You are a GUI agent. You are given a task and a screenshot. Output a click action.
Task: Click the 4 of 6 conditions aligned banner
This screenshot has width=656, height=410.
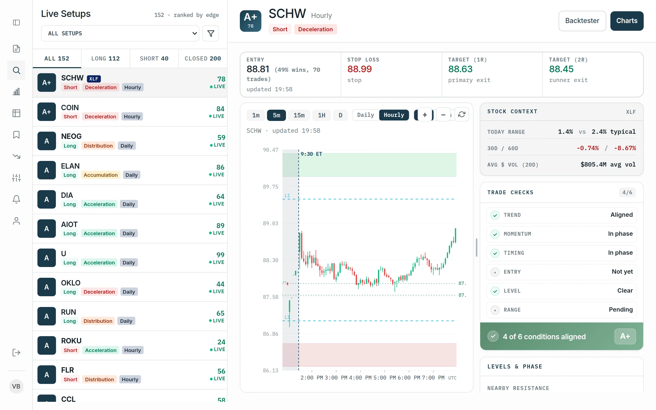tap(561, 336)
